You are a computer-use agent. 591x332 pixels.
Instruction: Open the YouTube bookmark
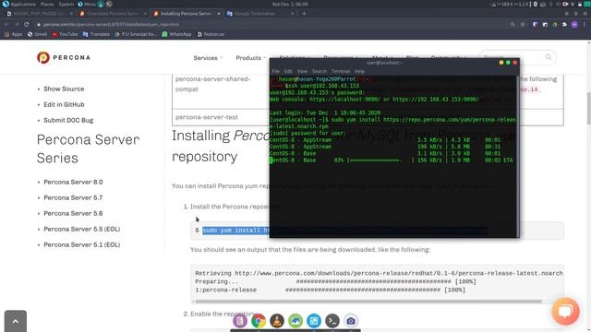click(x=65, y=34)
